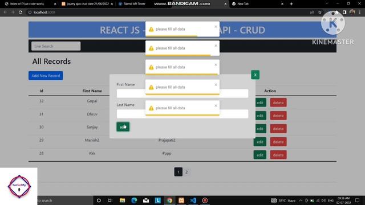Screen dimensions: 365x205
Task: Click ENG language indicator
Action: point(331,200)
